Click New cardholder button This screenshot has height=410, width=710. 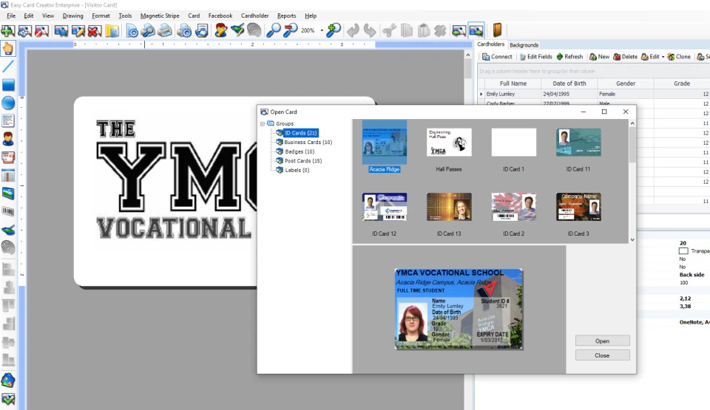(x=600, y=57)
